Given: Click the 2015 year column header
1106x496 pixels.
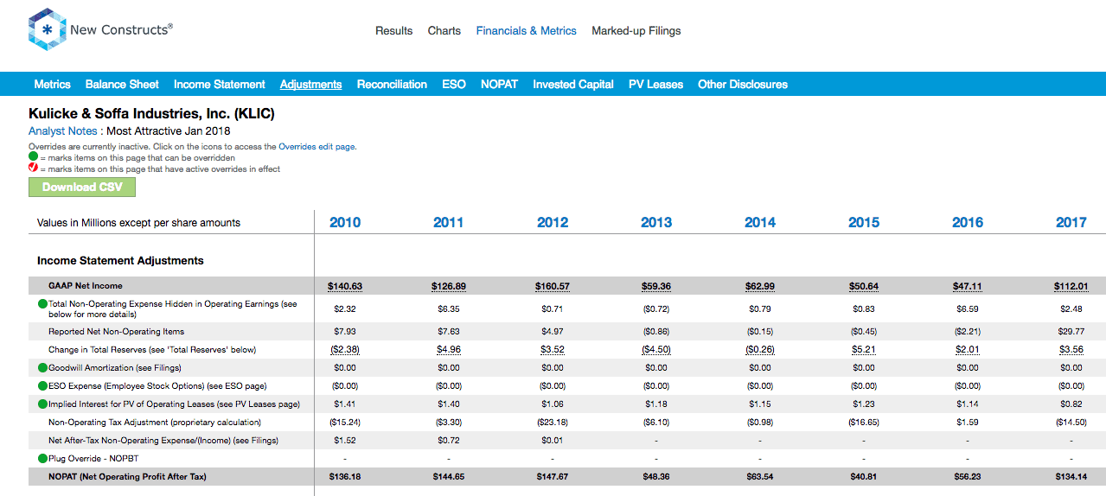Looking at the screenshot, I should (864, 222).
